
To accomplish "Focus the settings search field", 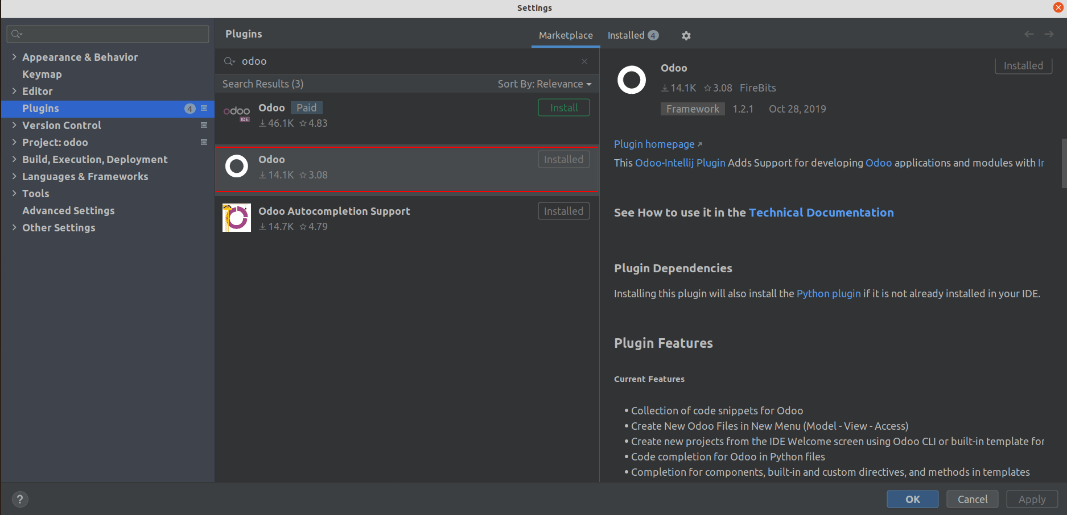I will (108, 34).
